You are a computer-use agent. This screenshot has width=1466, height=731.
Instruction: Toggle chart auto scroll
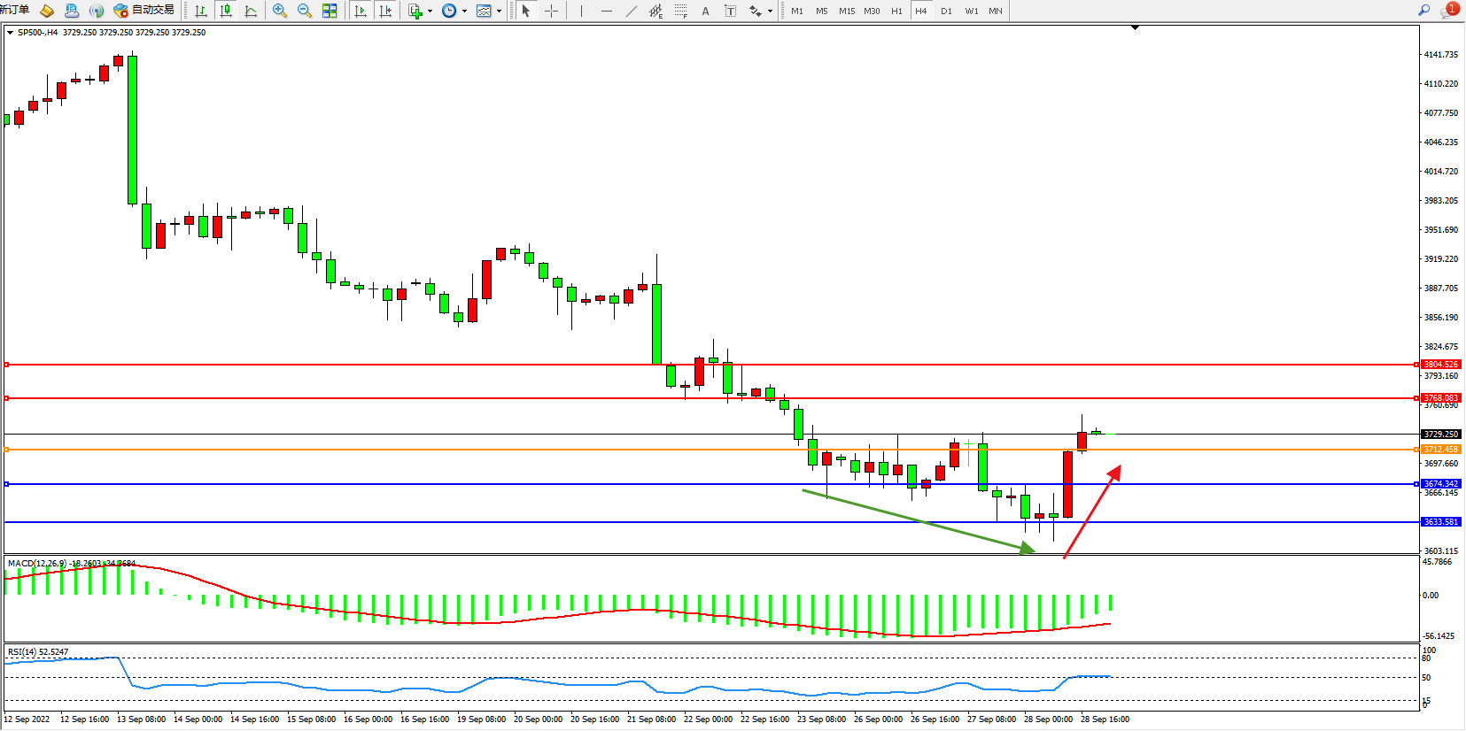(x=361, y=11)
